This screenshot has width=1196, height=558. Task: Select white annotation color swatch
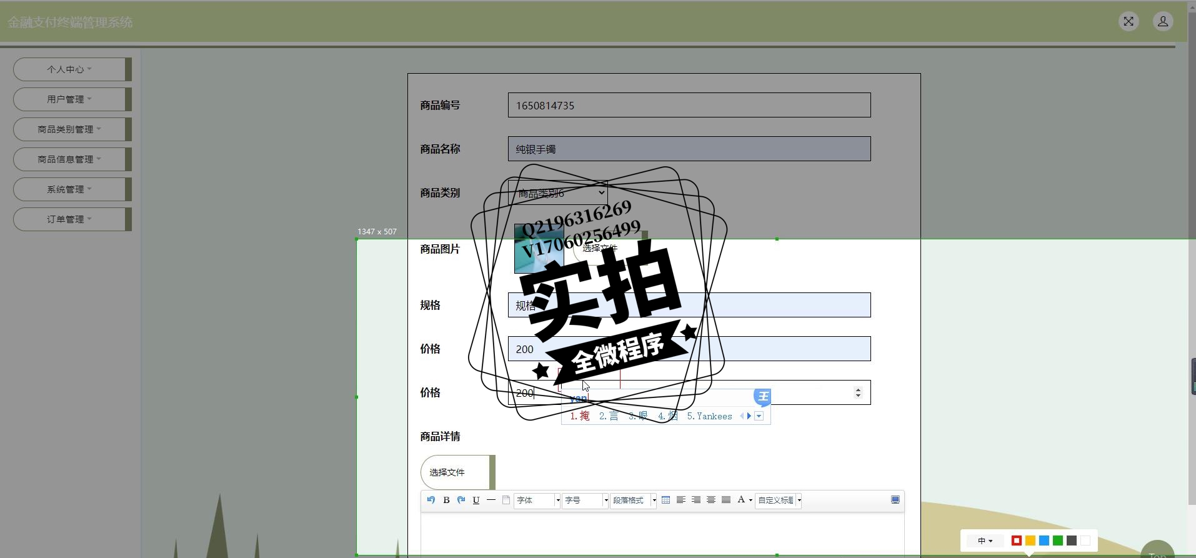[1085, 541]
